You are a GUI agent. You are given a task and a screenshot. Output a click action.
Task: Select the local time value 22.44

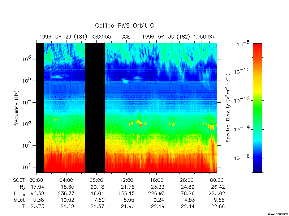click(x=187, y=206)
